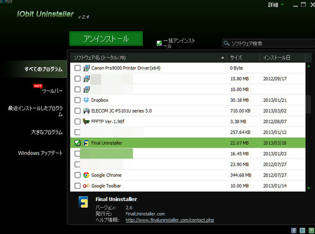
Task: Check the Dropbox checkbox
Action: [x=77, y=100]
